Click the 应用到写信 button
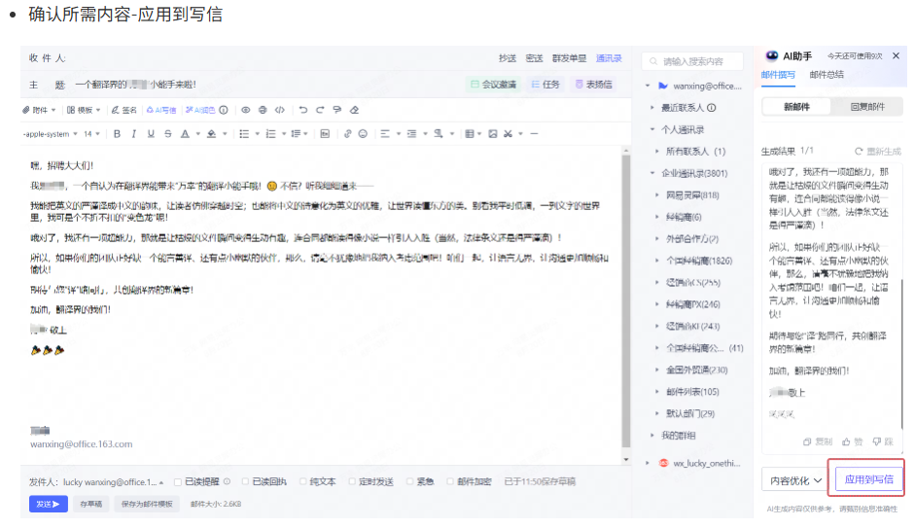The height and width of the screenshot is (528, 914). pyautogui.click(x=868, y=479)
